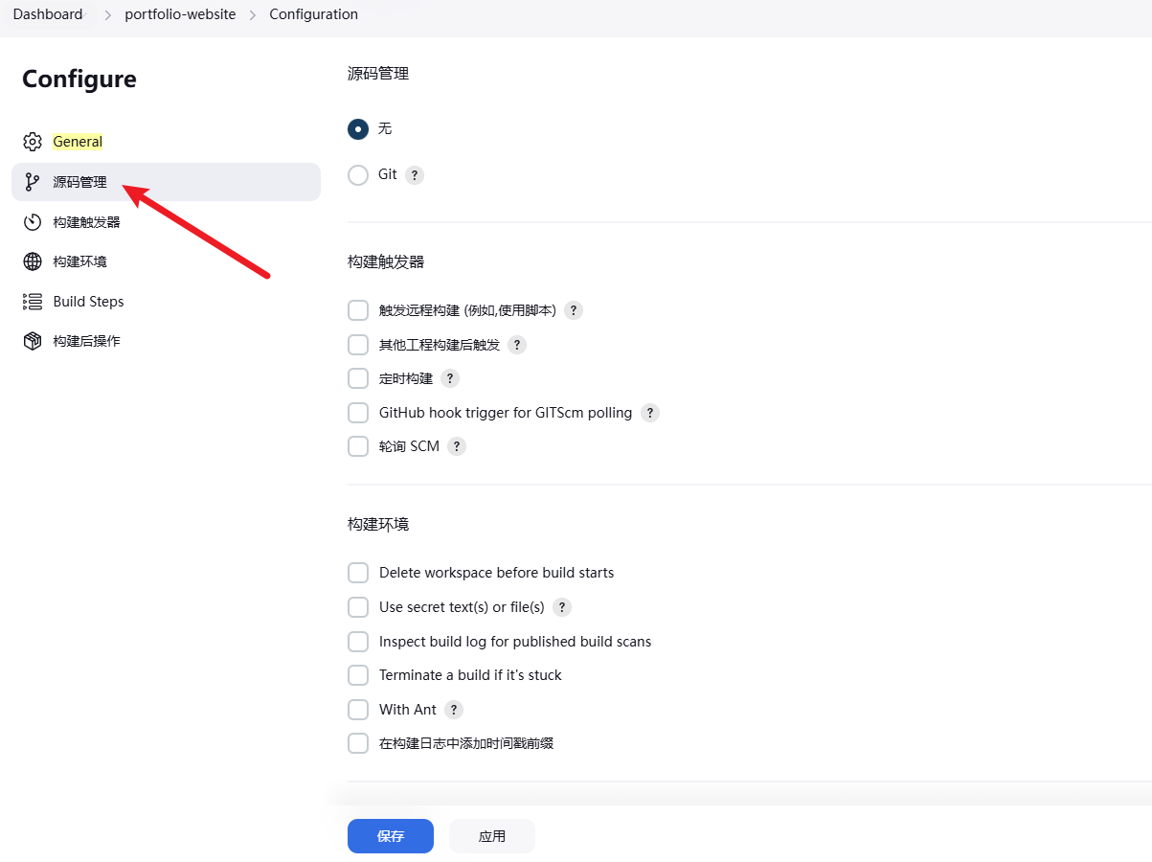This screenshot has width=1152, height=862.
Task: Click the 构建后操作 package icon
Action: 33,341
